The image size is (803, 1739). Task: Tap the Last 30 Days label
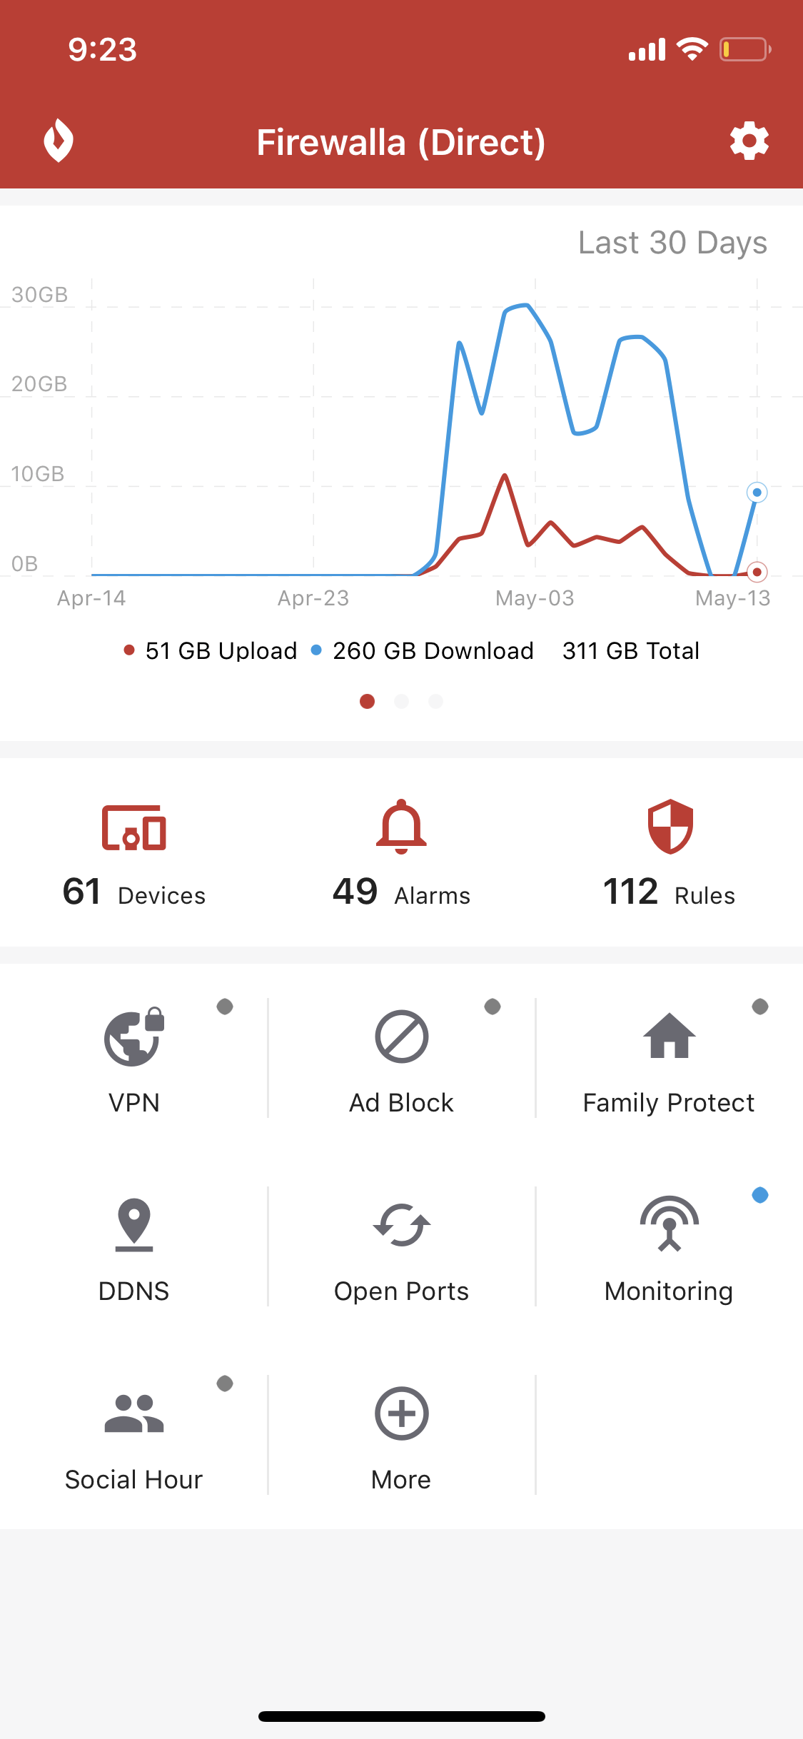672,243
